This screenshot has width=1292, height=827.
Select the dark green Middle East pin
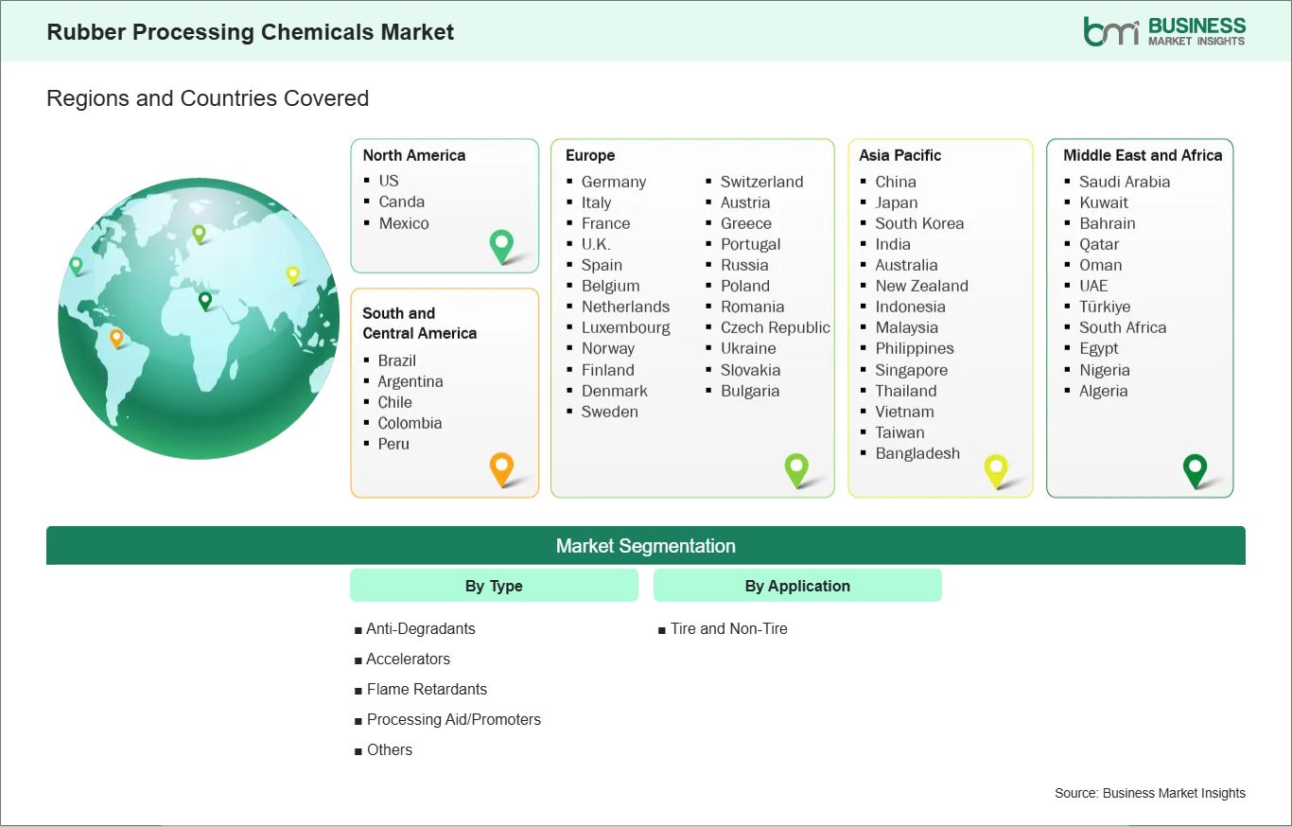1196,468
